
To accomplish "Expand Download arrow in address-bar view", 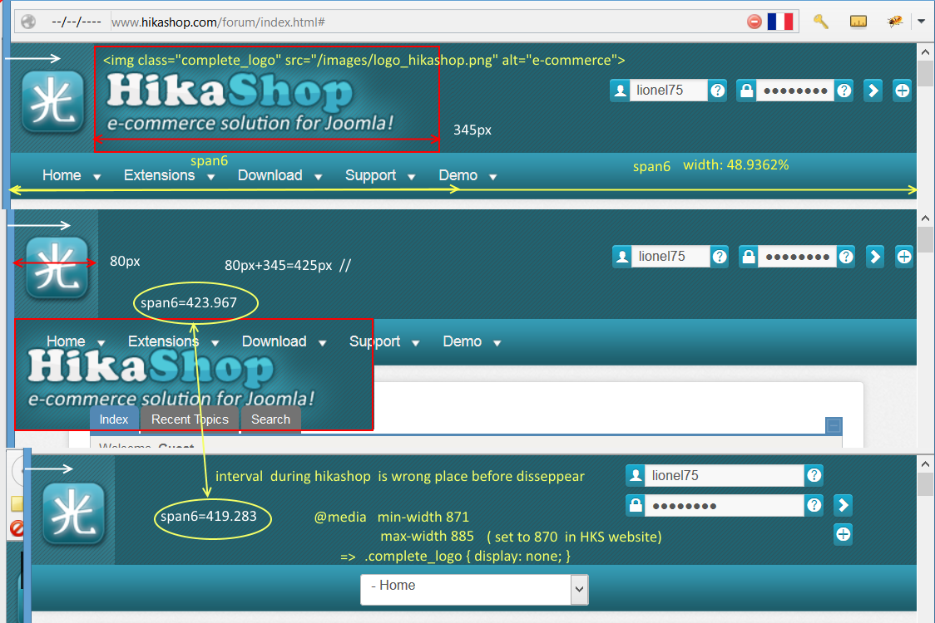I will coord(319,177).
